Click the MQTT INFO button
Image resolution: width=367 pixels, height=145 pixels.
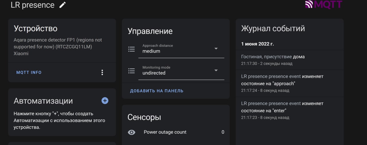coord(29,73)
